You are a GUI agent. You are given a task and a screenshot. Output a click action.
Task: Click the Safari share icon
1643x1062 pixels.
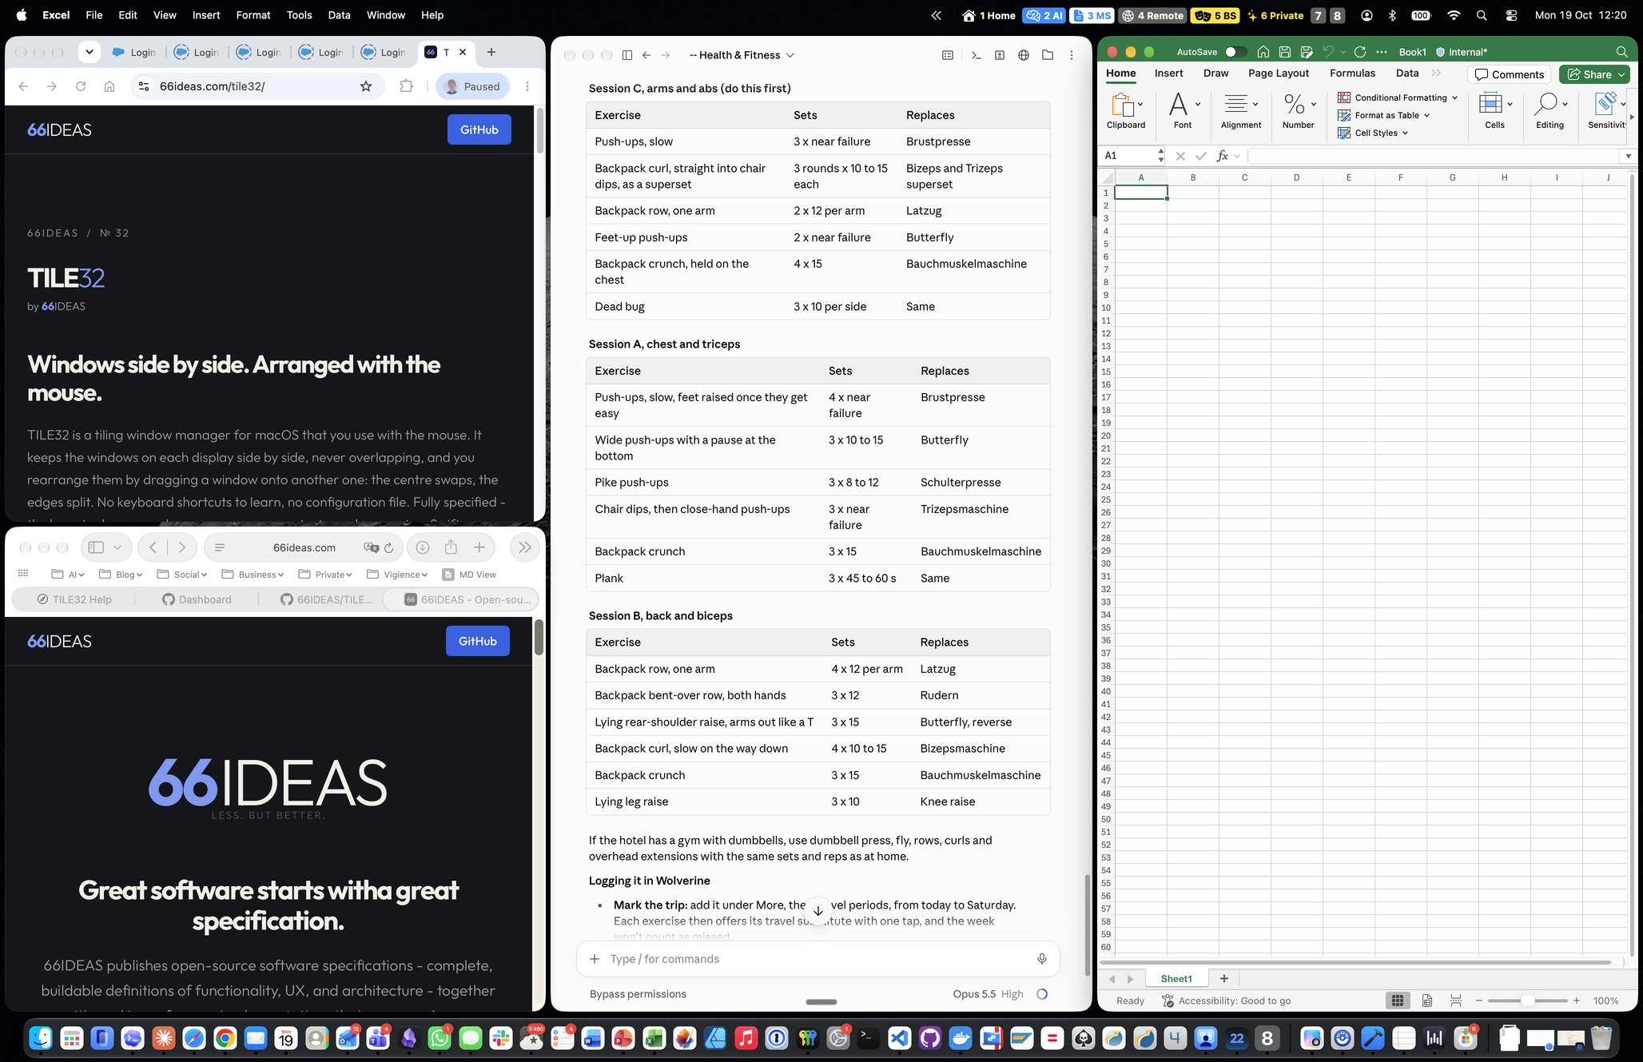[x=451, y=547]
